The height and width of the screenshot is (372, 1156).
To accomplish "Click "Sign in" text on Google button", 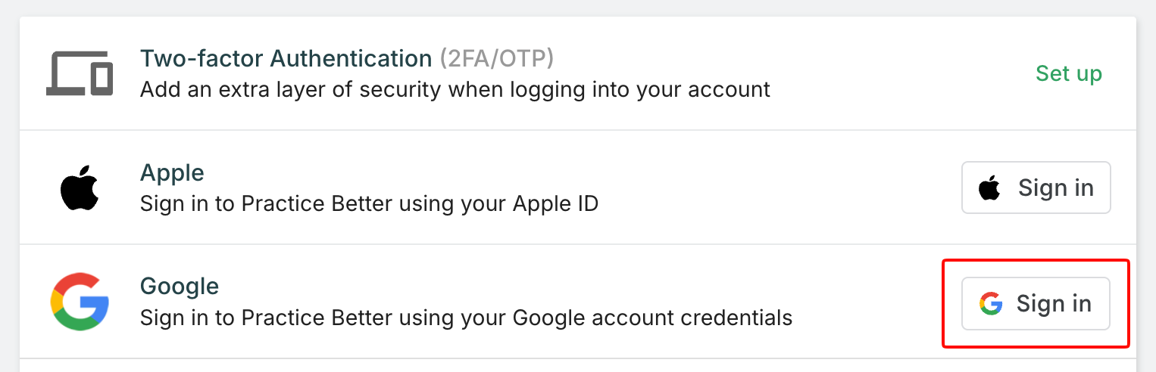I will tap(1054, 303).
